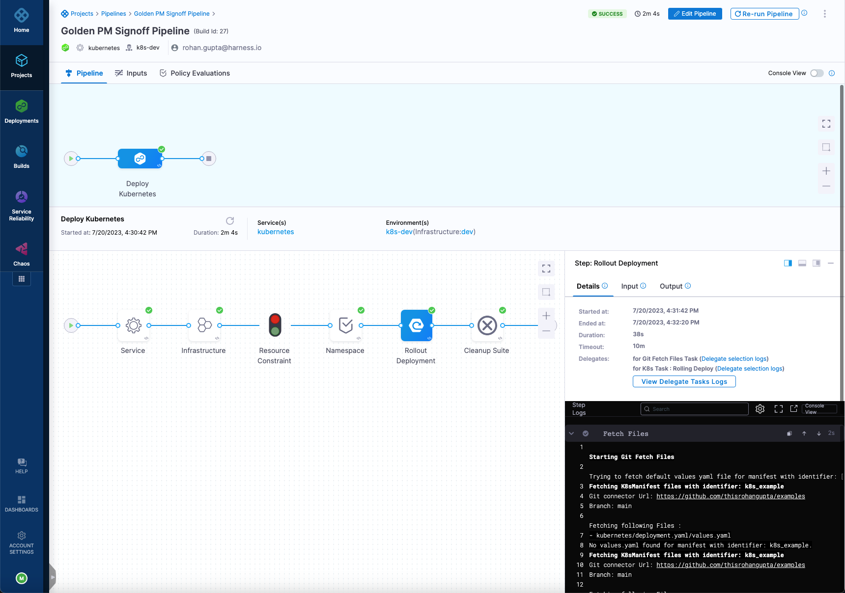This screenshot has height=593, width=845.
Task: Switch step panel to bottom layout
Action: (x=802, y=263)
